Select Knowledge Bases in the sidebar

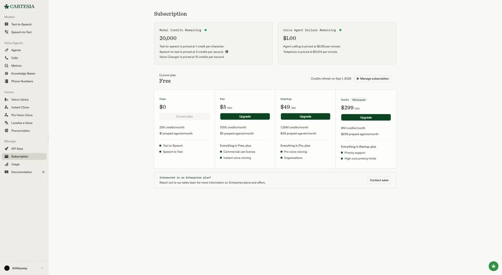point(24,73)
